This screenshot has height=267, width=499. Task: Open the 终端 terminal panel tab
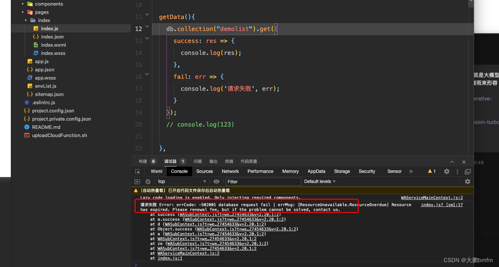tap(228, 161)
